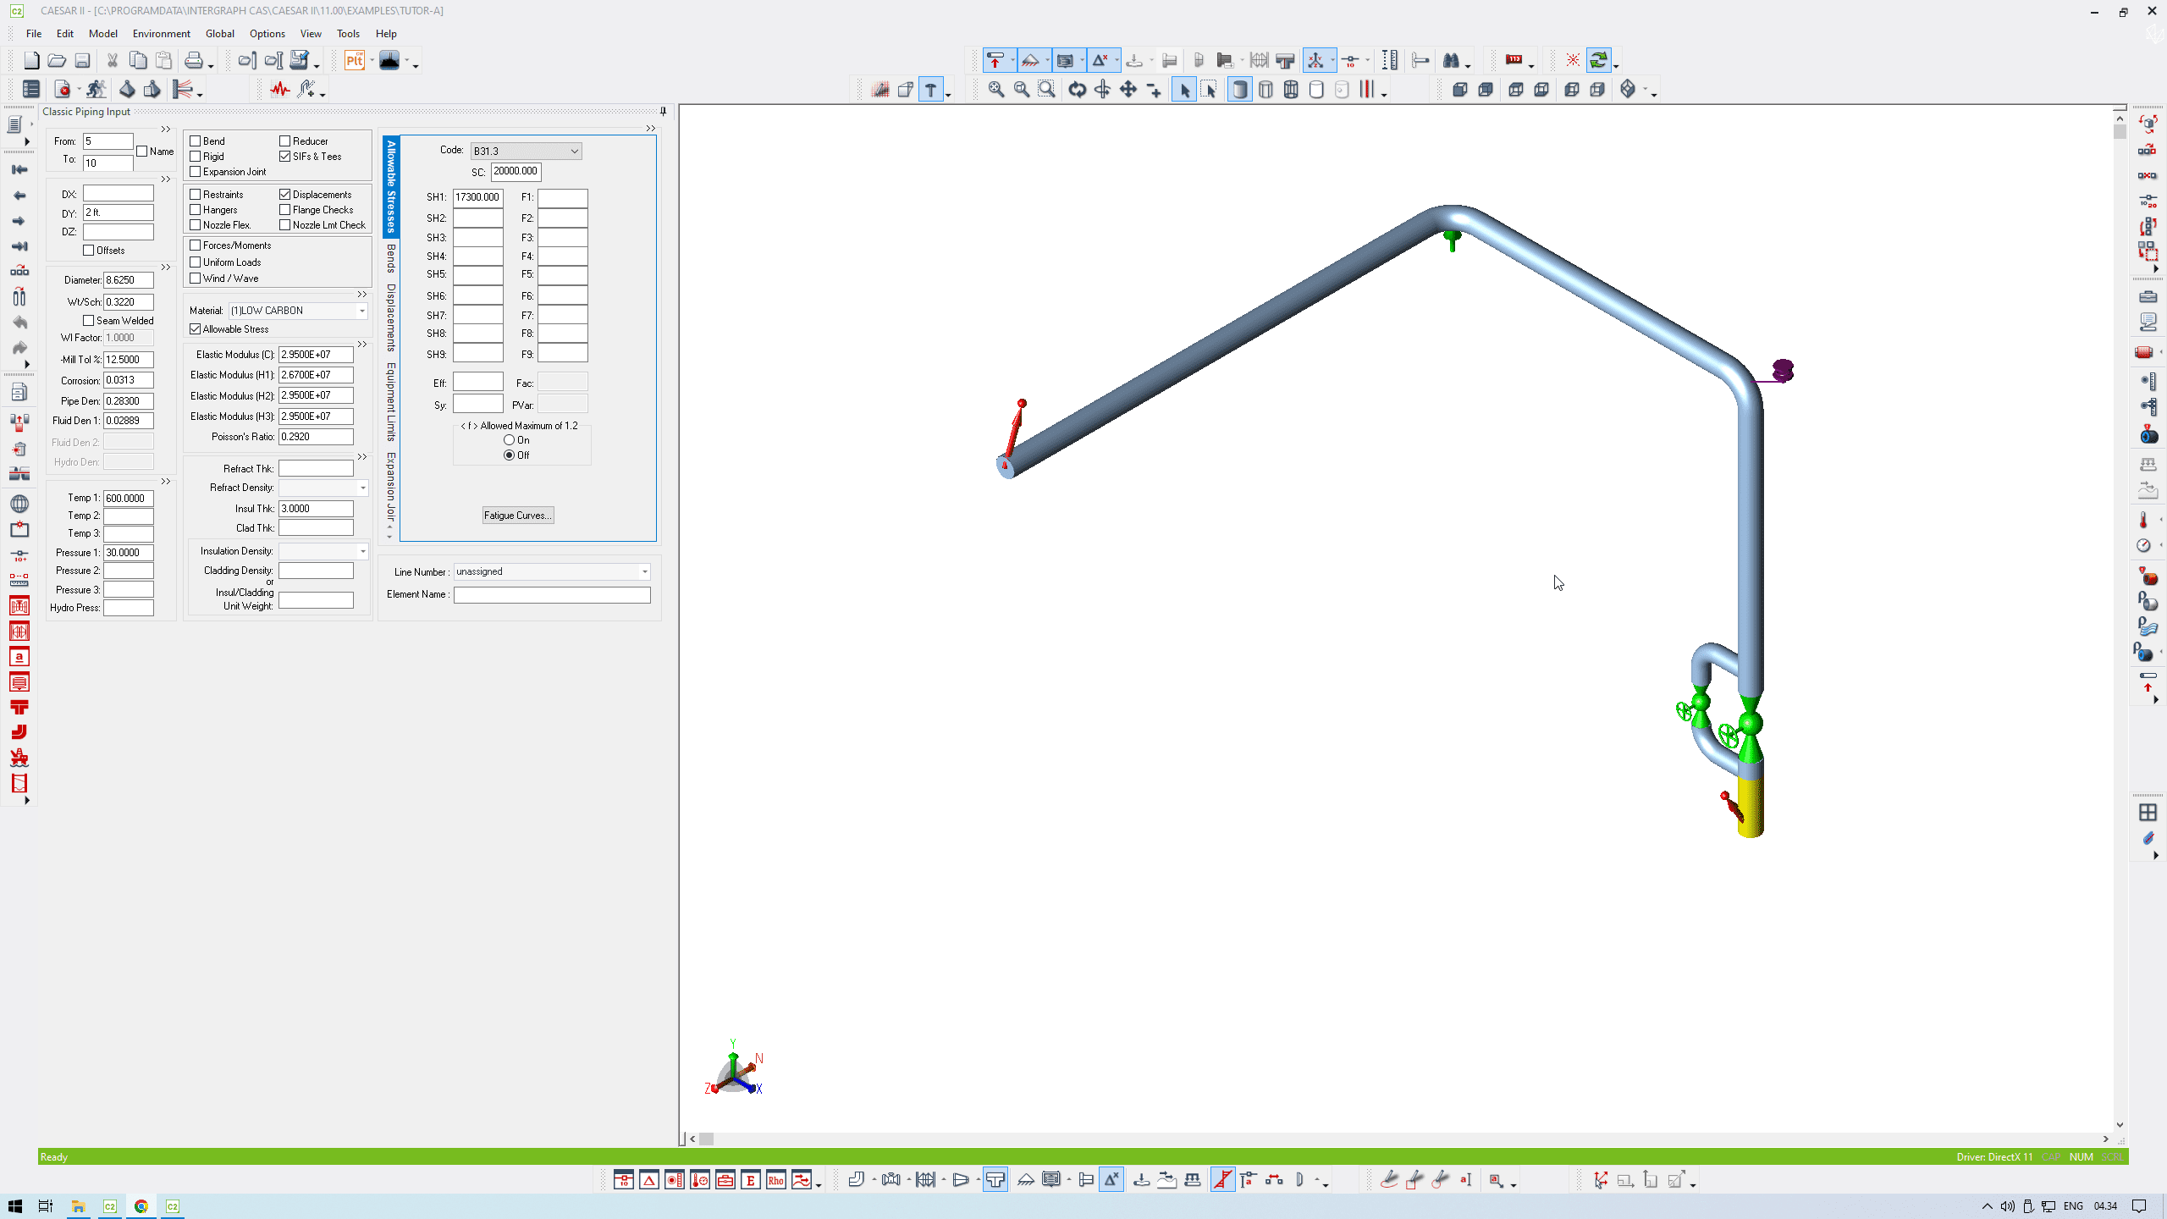Open the Material LOW CARBON dropdown

pos(361,312)
